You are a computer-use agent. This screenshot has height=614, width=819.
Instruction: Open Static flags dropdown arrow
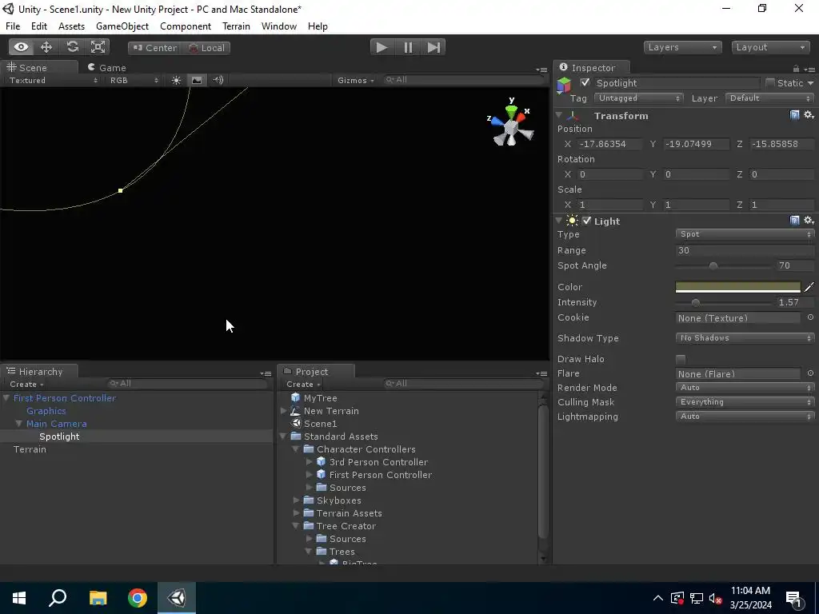[811, 83]
